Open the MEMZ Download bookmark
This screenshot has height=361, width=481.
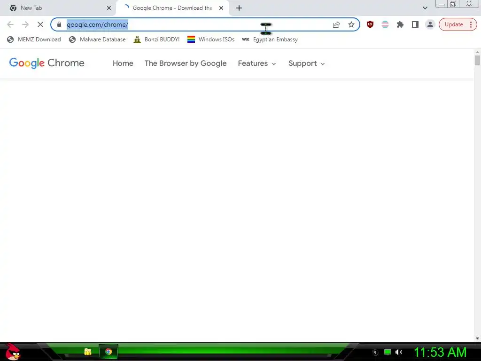[34, 39]
